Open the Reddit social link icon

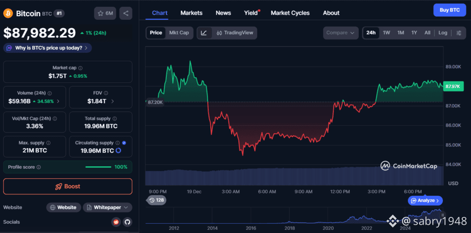coord(115,222)
